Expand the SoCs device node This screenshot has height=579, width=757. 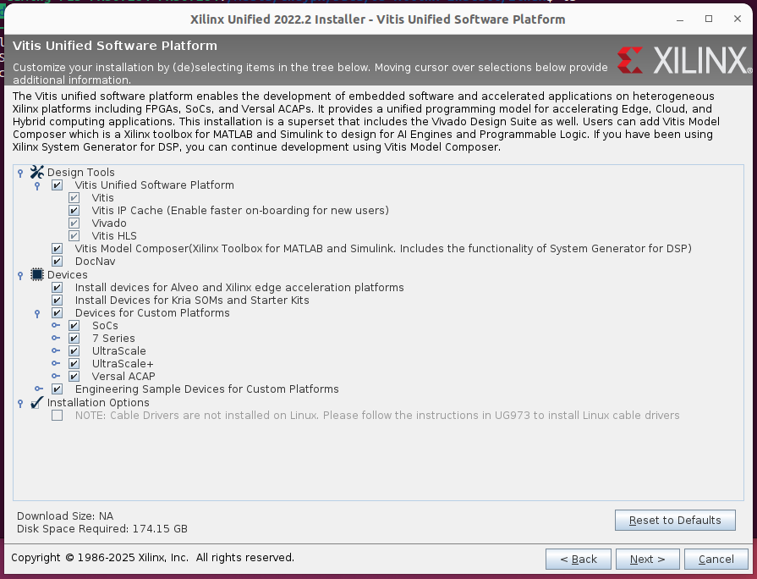click(x=56, y=325)
